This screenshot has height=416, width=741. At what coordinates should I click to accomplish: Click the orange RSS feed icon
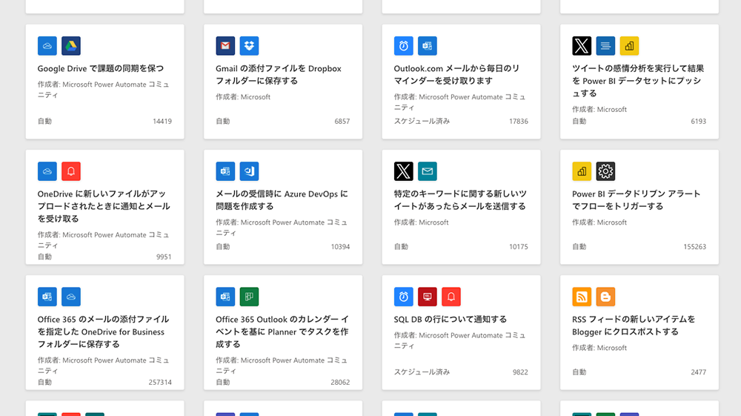coord(582,297)
